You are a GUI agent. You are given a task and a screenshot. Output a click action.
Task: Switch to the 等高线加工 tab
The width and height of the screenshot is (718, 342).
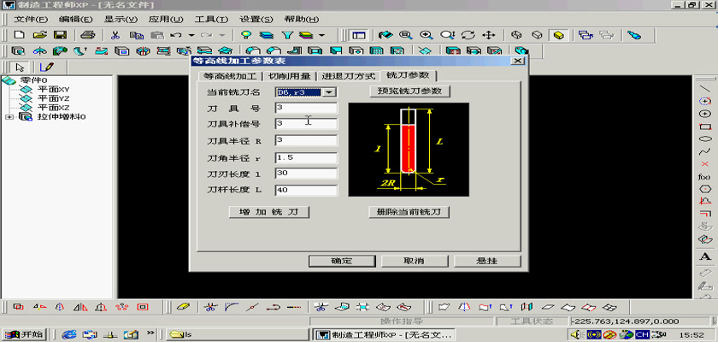pos(230,76)
